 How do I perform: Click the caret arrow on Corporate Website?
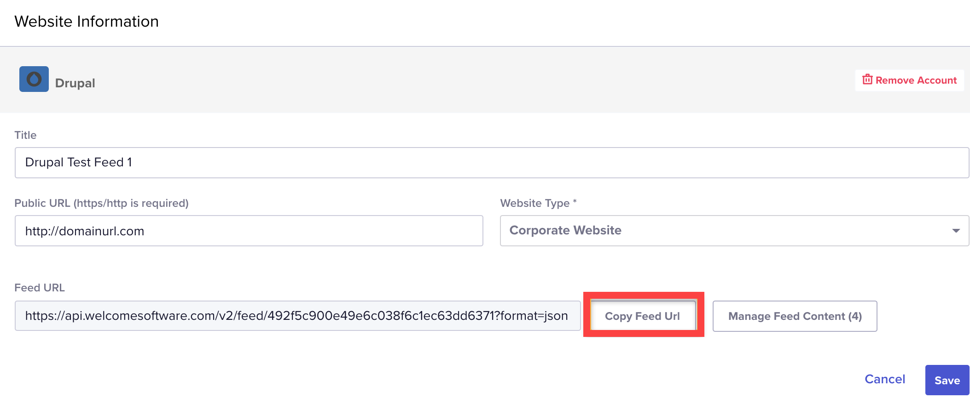pos(956,231)
